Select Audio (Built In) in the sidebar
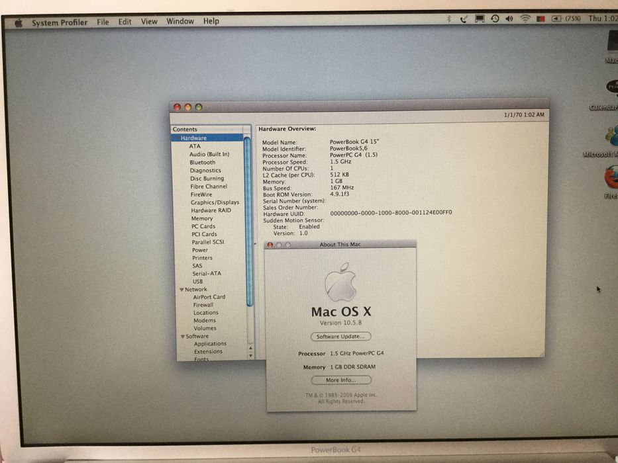The width and height of the screenshot is (618, 463). point(209,154)
